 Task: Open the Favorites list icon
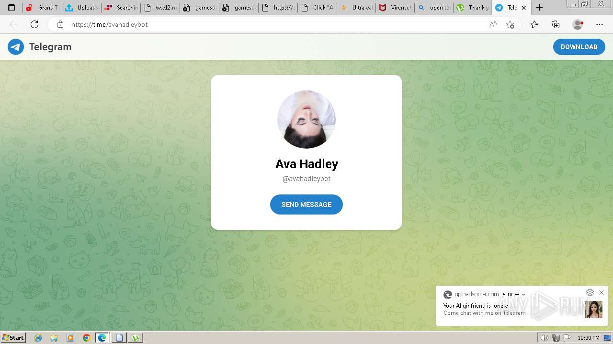pyautogui.click(x=534, y=24)
